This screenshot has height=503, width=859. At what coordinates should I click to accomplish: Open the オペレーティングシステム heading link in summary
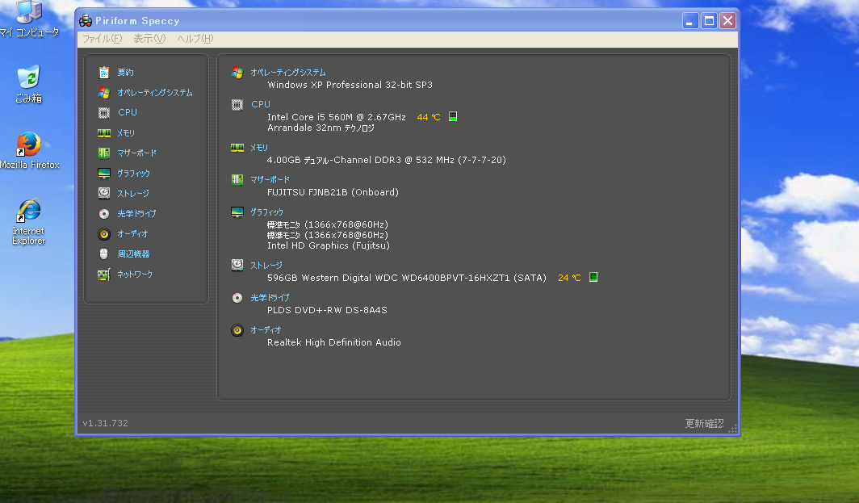pos(288,73)
